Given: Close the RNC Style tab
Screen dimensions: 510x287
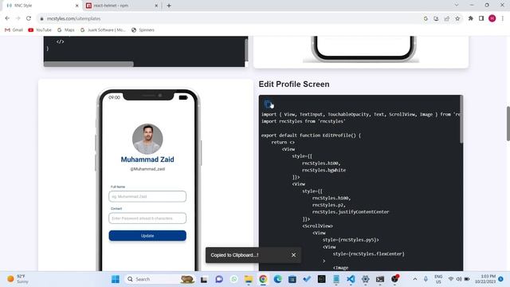Looking at the screenshot, I should [76, 6].
